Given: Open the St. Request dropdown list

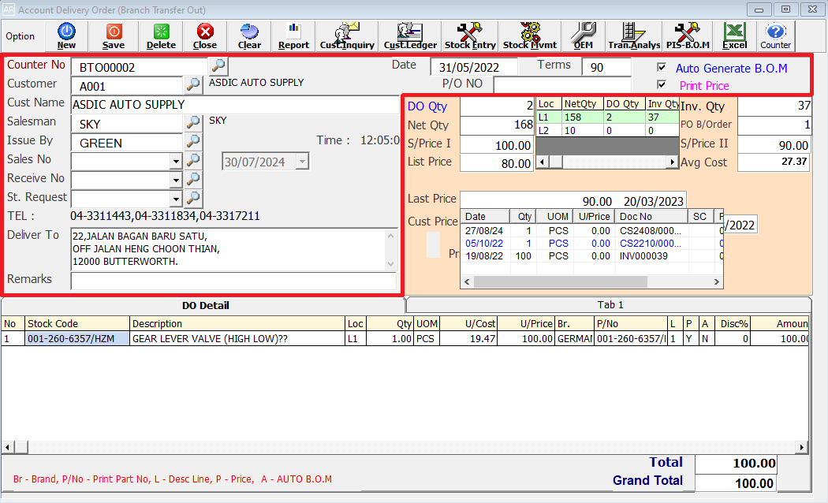Looking at the screenshot, I should coord(176,199).
